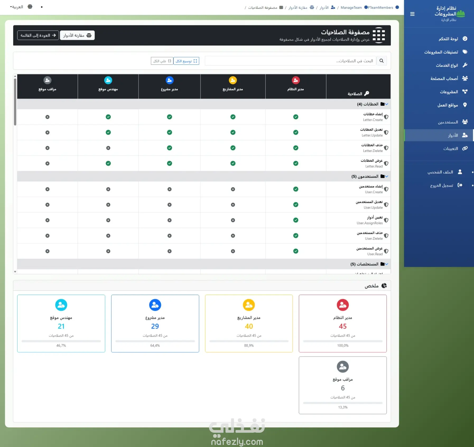
Task: Click the key icon beside الصلاحية header
Action: pyautogui.click(x=367, y=94)
